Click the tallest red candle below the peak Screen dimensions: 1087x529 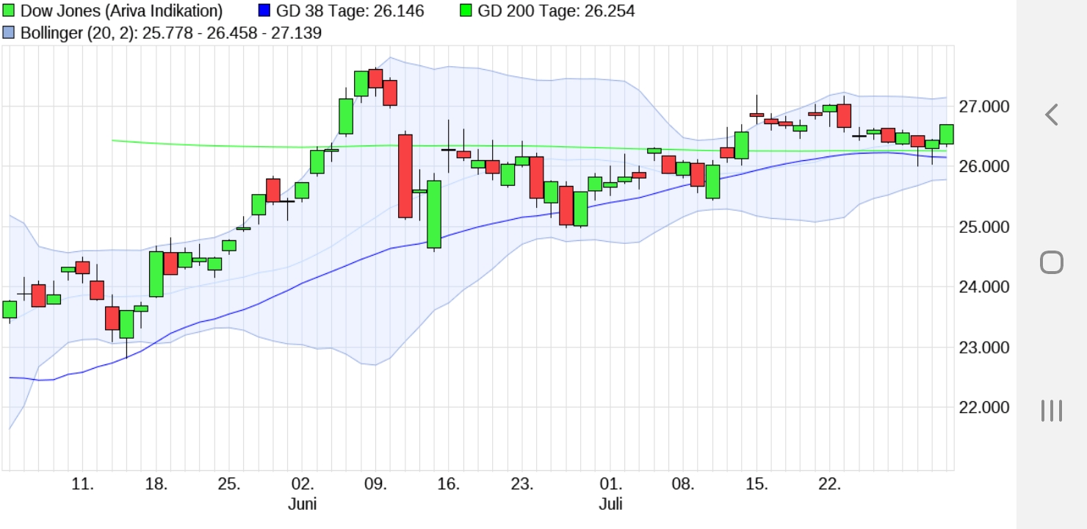tap(405, 176)
